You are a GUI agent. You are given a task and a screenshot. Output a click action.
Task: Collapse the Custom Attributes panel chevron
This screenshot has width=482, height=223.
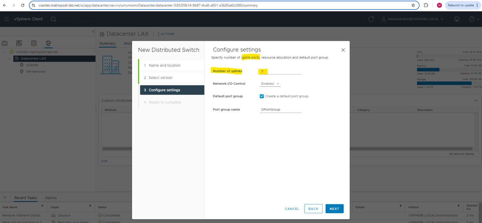click(476, 101)
